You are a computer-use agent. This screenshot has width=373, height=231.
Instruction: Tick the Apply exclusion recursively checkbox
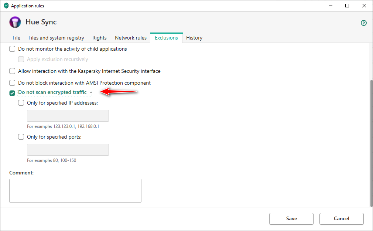coord(21,59)
